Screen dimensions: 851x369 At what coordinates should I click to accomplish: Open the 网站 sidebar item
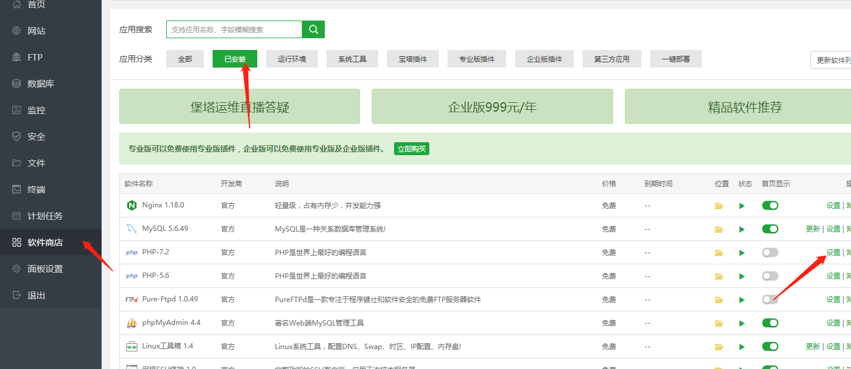tap(51, 31)
